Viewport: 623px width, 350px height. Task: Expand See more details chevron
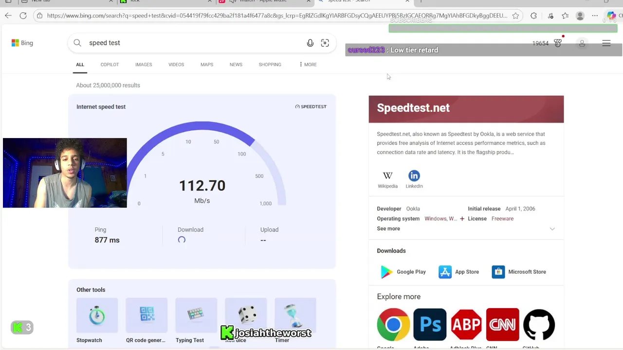click(x=552, y=229)
